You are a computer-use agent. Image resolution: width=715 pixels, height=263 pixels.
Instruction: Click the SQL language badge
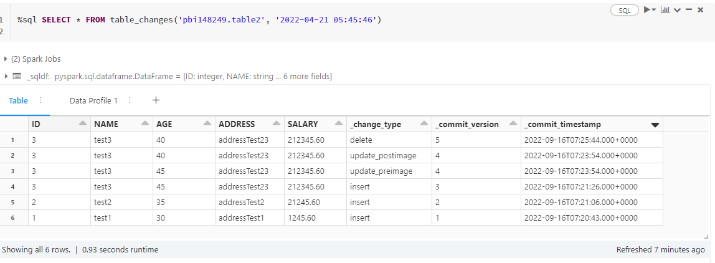(624, 10)
